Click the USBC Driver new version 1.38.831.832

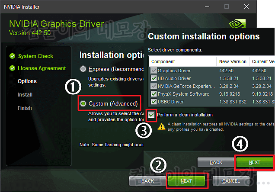(233, 102)
